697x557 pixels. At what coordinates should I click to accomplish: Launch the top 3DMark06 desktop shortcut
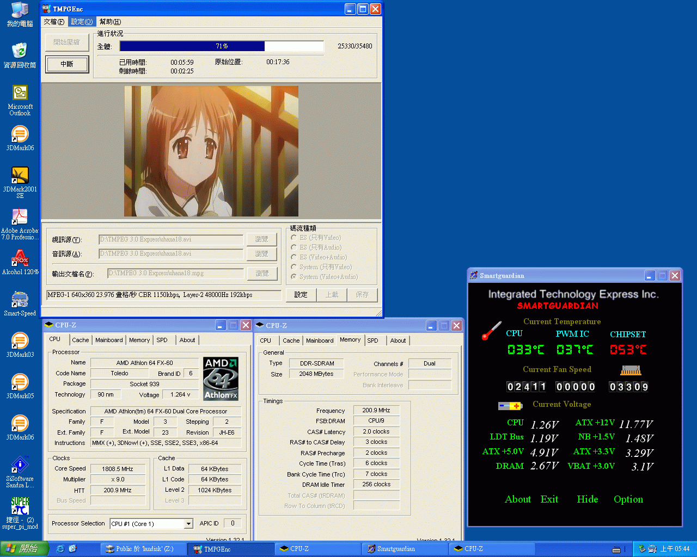(20, 138)
